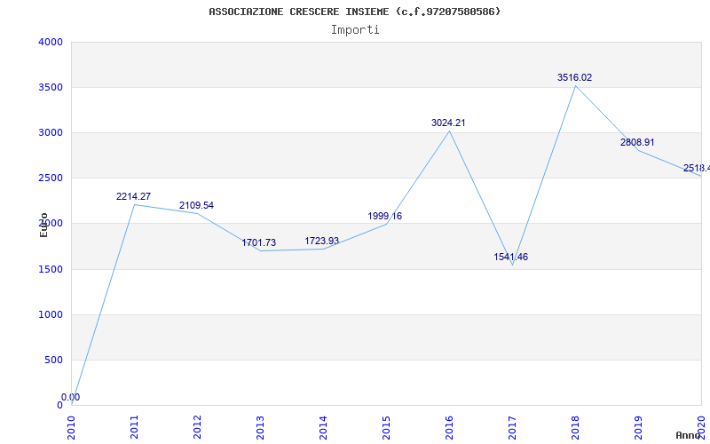Click the 2014 x-axis label
The image size is (710, 444).
323,428
